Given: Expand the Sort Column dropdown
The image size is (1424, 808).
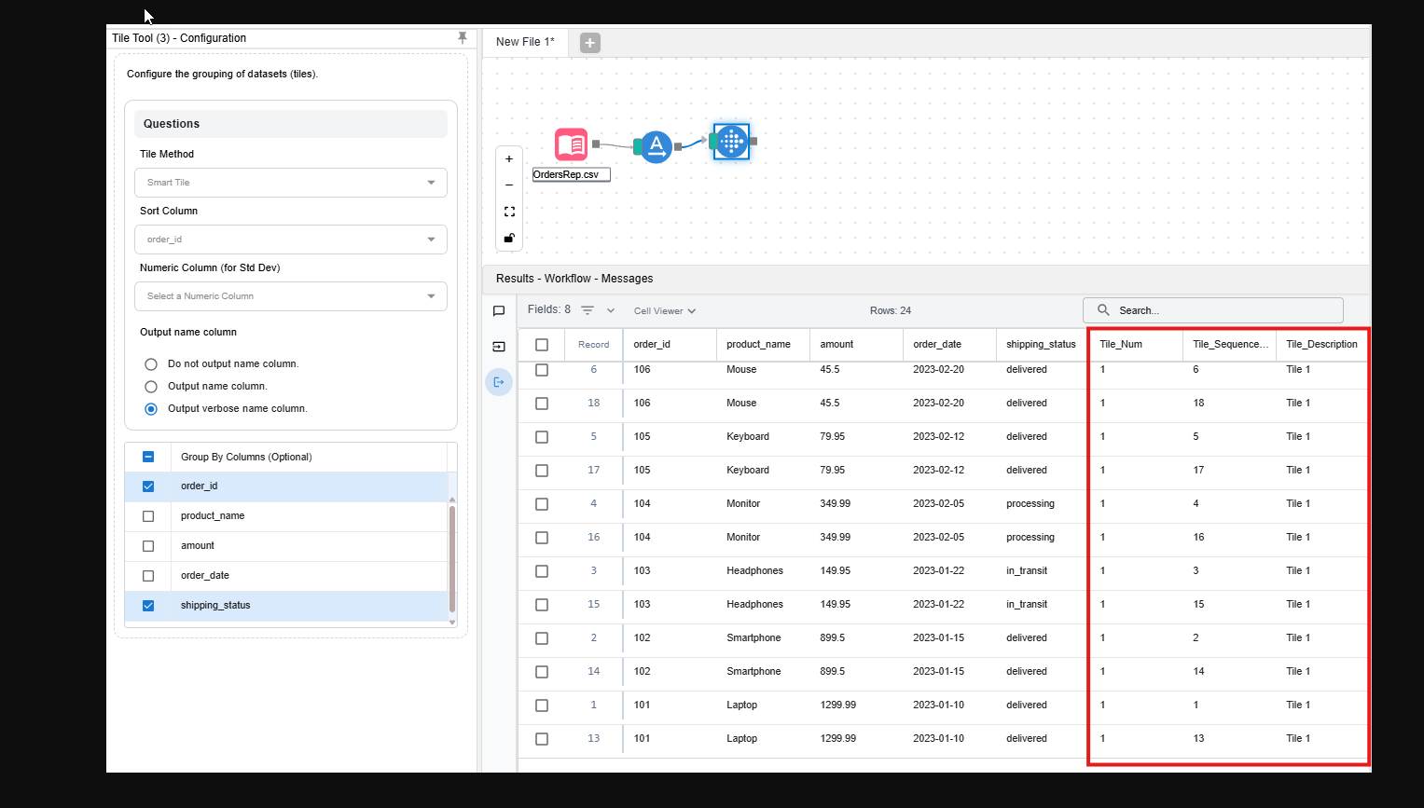Looking at the screenshot, I should point(290,240).
